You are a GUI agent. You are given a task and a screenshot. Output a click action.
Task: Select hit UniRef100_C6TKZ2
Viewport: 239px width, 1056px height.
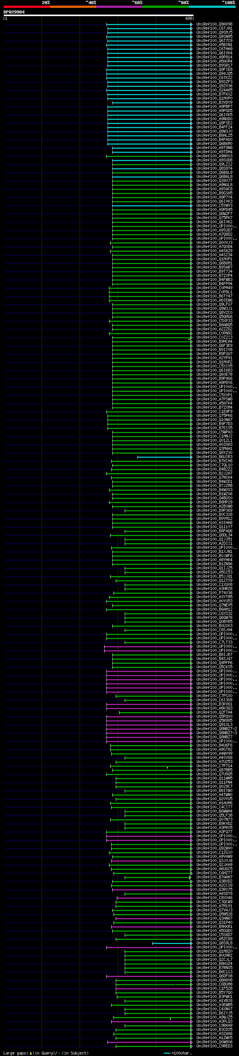pos(214,78)
